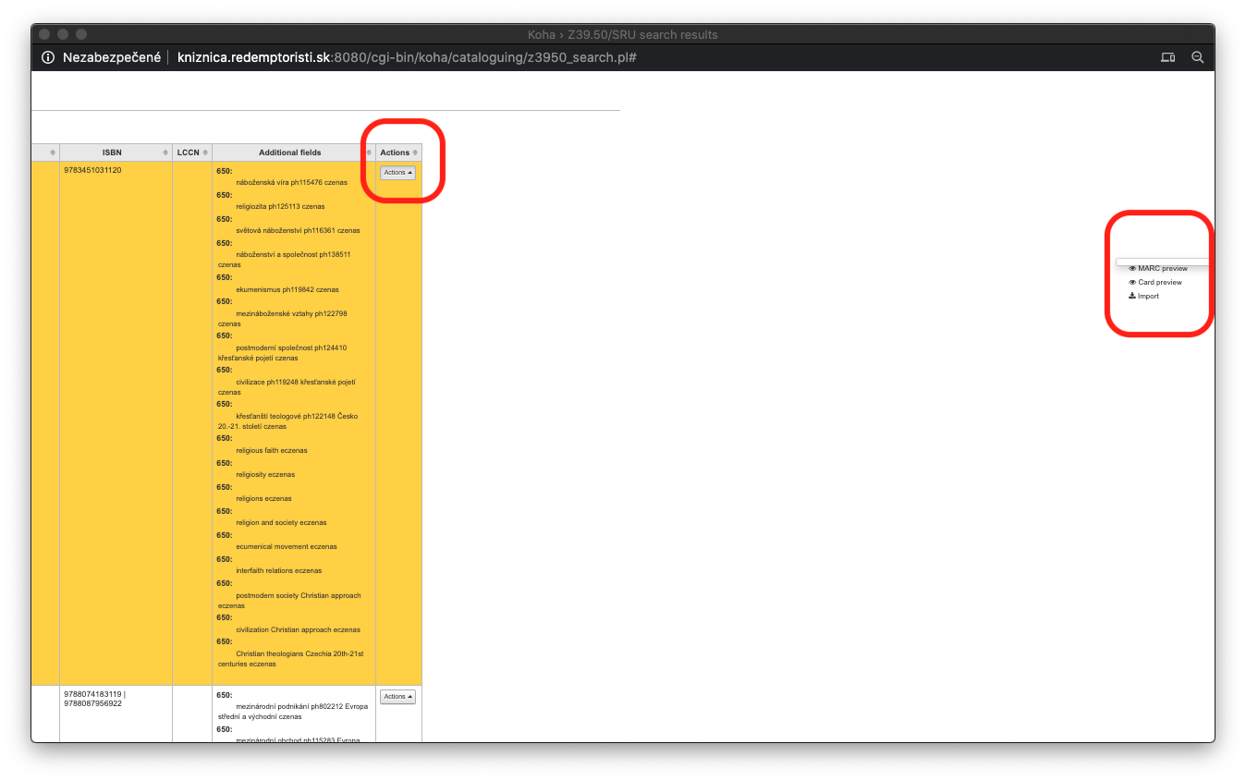Choose Card preview from the dropdown menu

(1159, 283)
